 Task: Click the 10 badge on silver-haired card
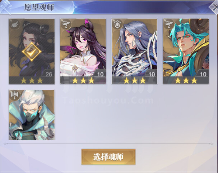pyautogui.click(x=152, y=74)
